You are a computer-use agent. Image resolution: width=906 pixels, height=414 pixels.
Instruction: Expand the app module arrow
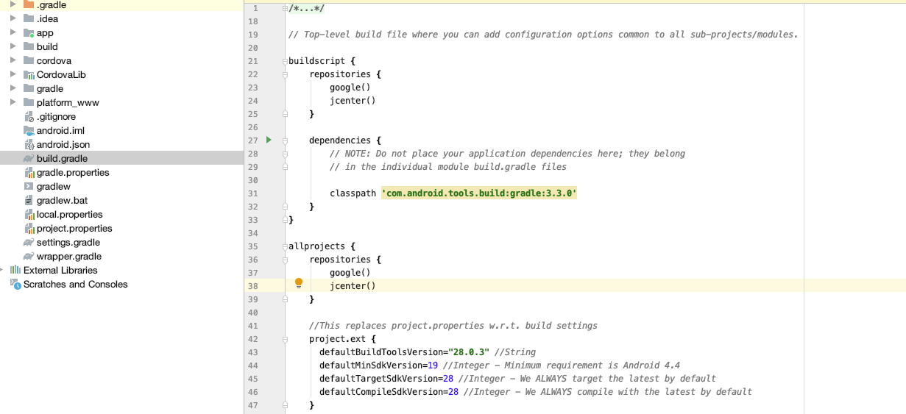pyautogui.click(x=13, y=32)
